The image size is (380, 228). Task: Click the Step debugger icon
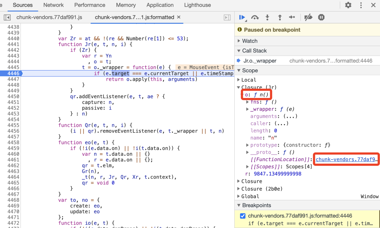click(x=292, y=17)
